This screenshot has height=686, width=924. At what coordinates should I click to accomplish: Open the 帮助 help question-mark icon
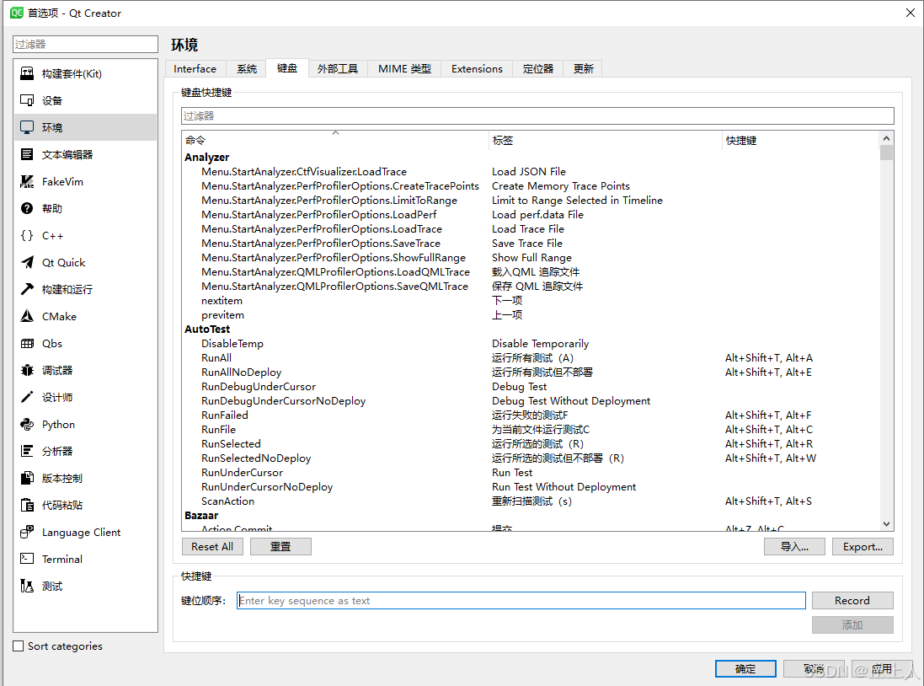tap(27, 208)
